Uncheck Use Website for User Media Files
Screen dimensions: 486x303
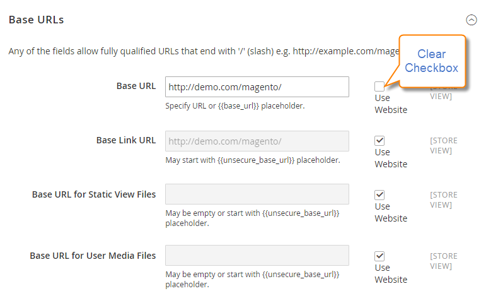[x=379, y=256]
